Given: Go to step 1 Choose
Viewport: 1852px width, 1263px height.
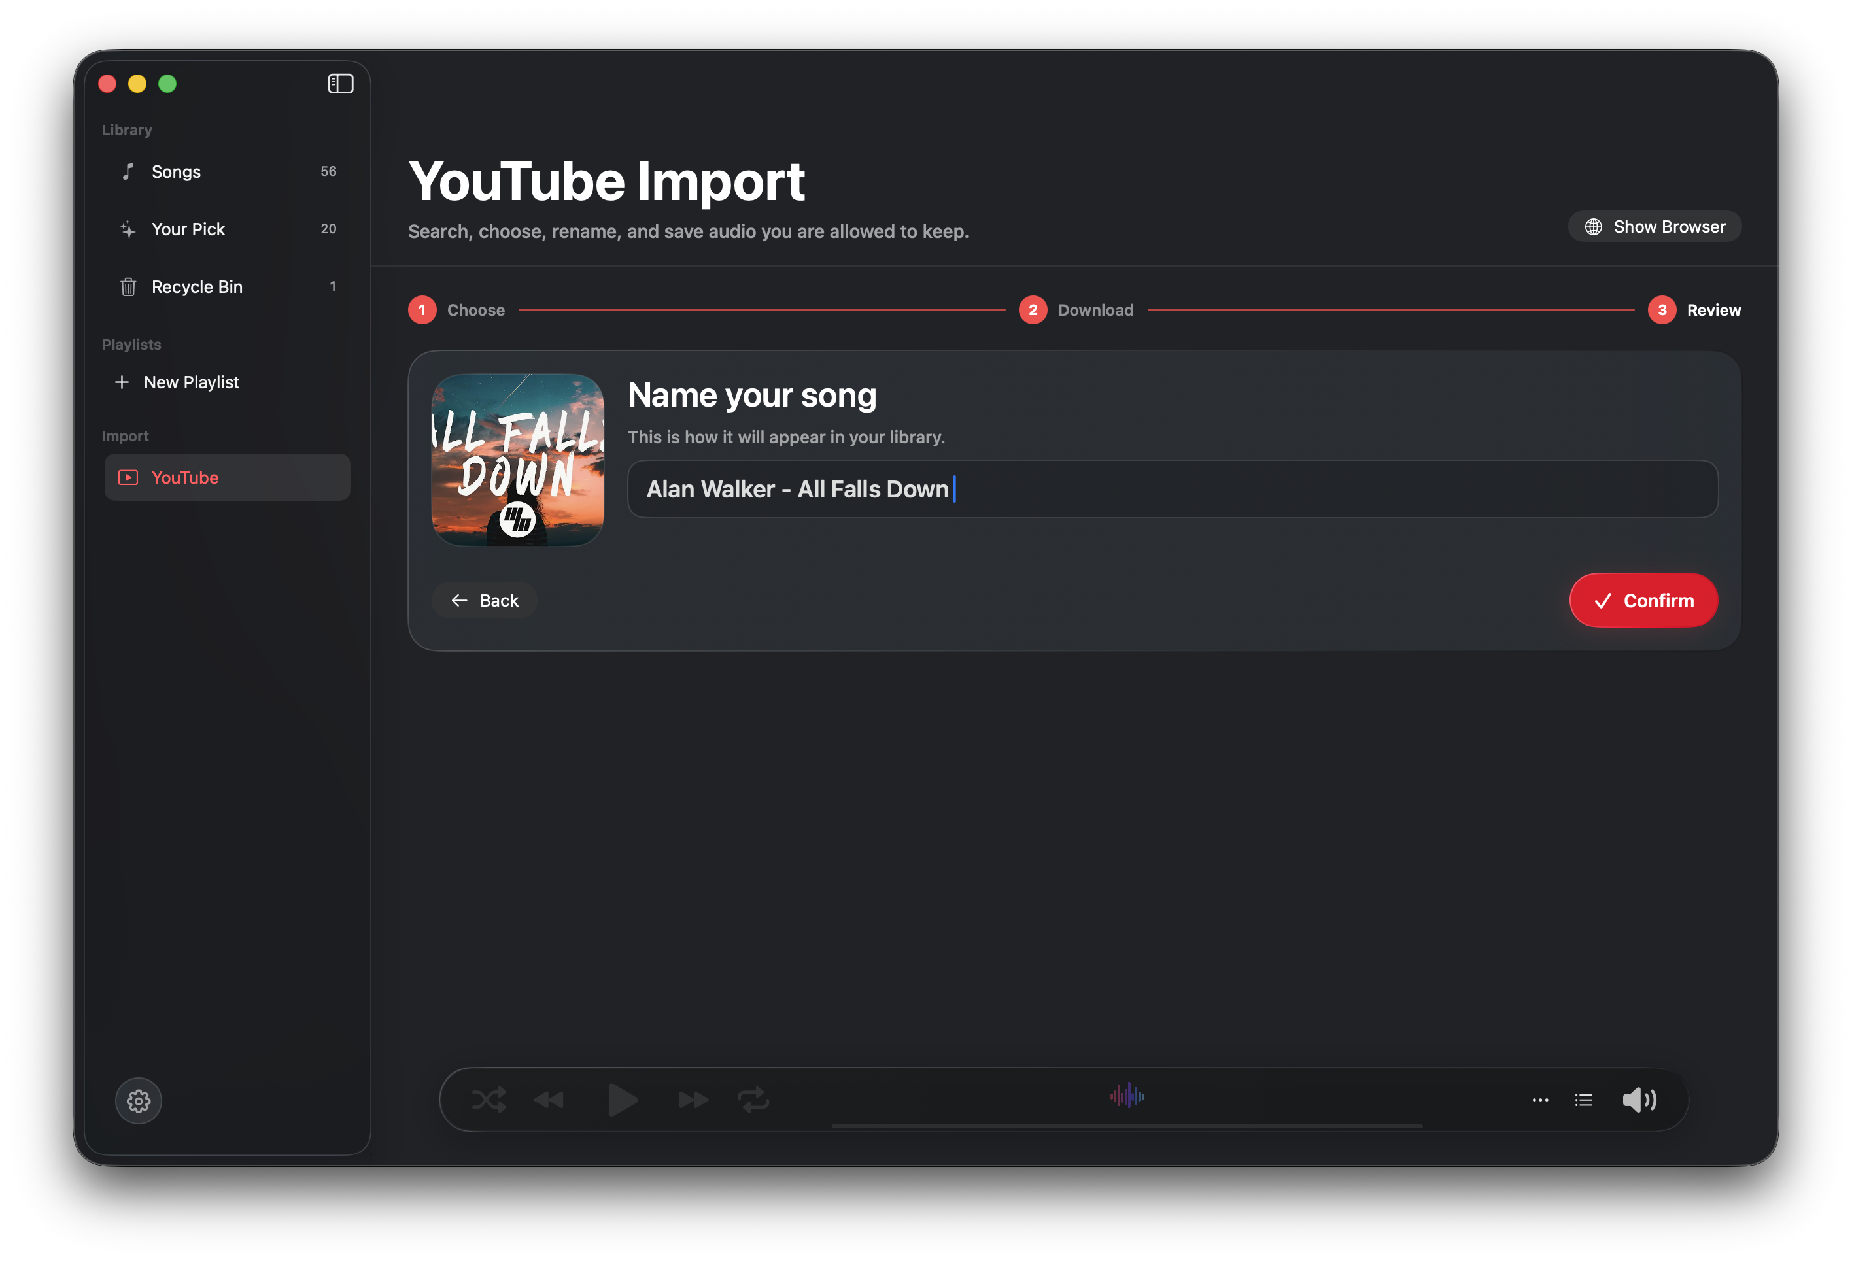Looking at the screenshot, I should point(456,310).
